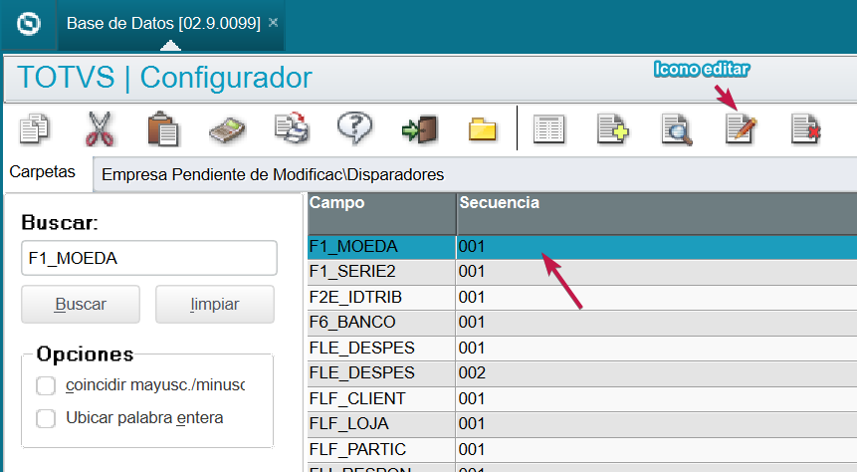Screen dimensions: 857x472
Task: Select the F6_BANCO row
Action: coord(582,323)
